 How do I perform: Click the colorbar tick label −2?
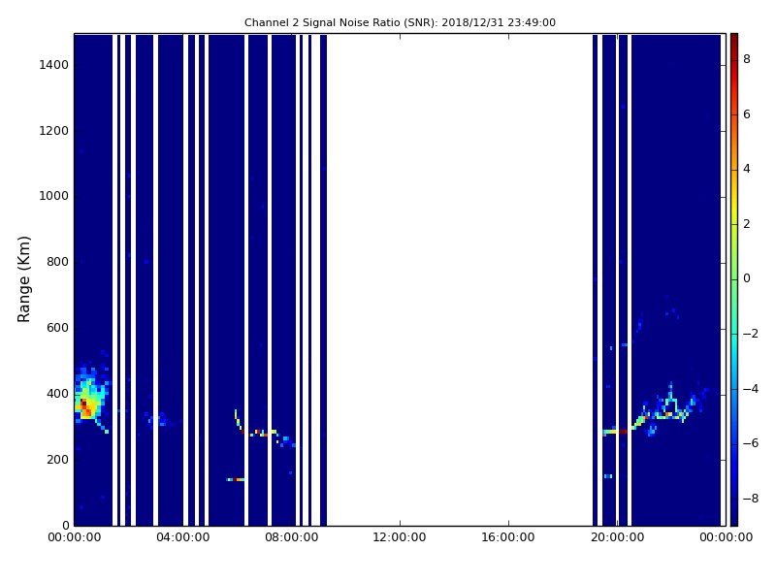click(751, 334)
